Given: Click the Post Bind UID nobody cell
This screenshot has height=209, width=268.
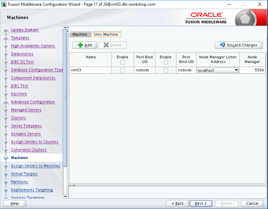Looking at the screenshot, I should click(186, 70).
